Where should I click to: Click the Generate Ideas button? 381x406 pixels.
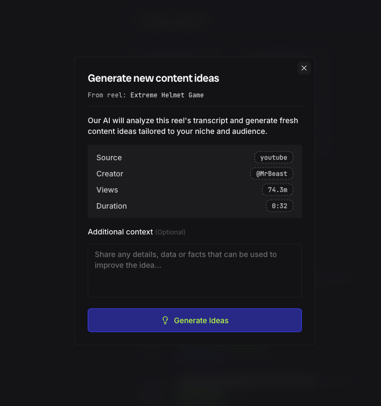click(x=195, y=320)
